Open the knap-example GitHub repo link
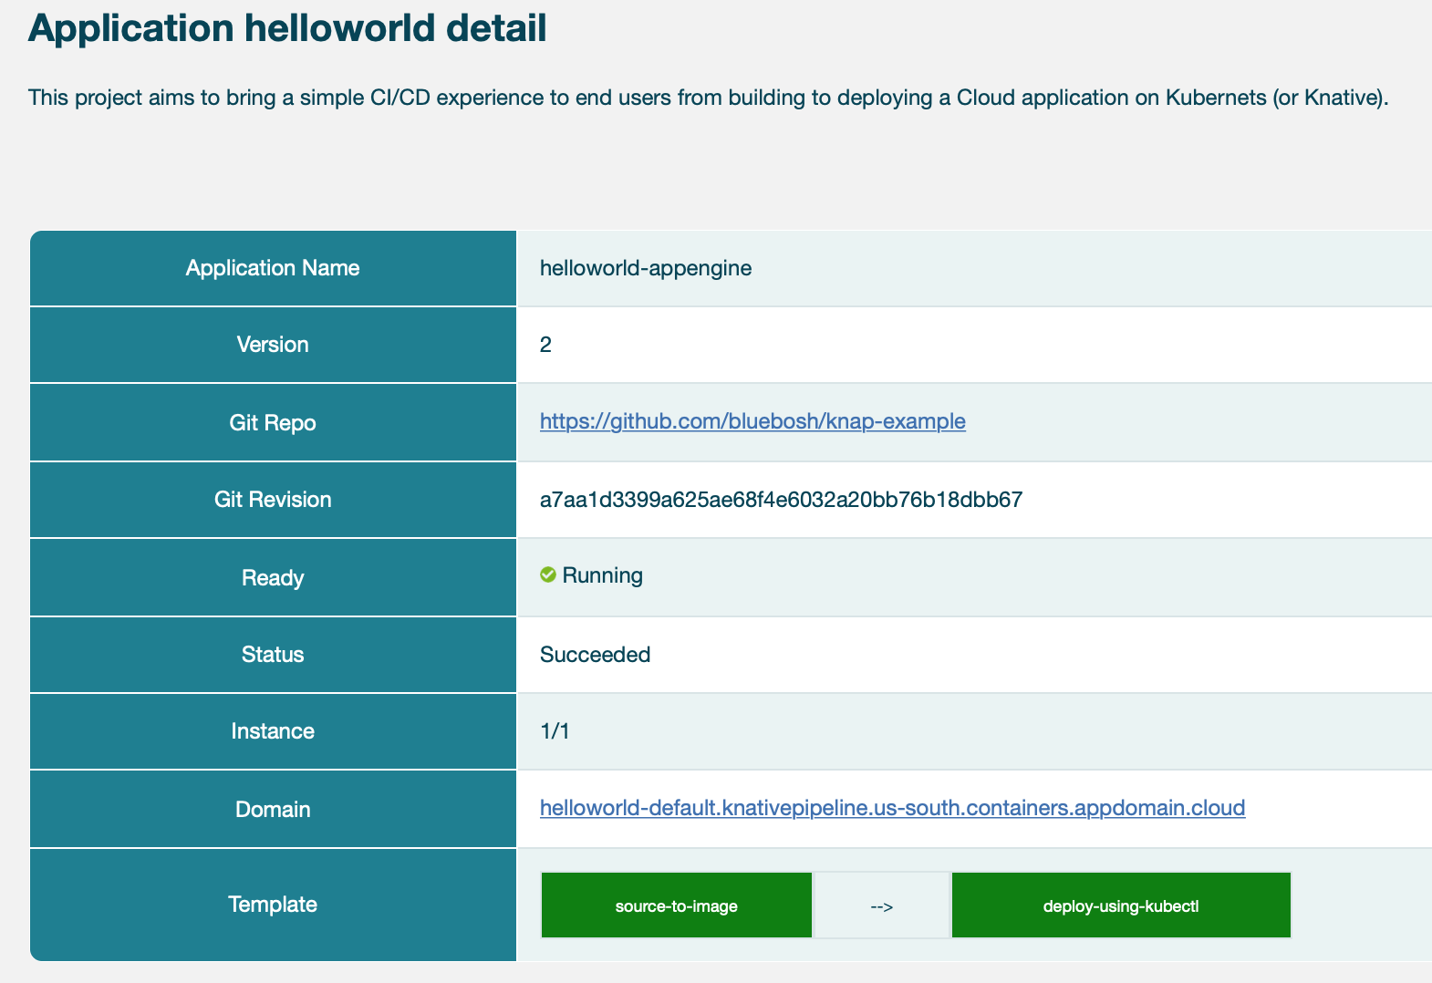Image resolution: width=1432 pixels, height=983 pixels. coord(752,421)
